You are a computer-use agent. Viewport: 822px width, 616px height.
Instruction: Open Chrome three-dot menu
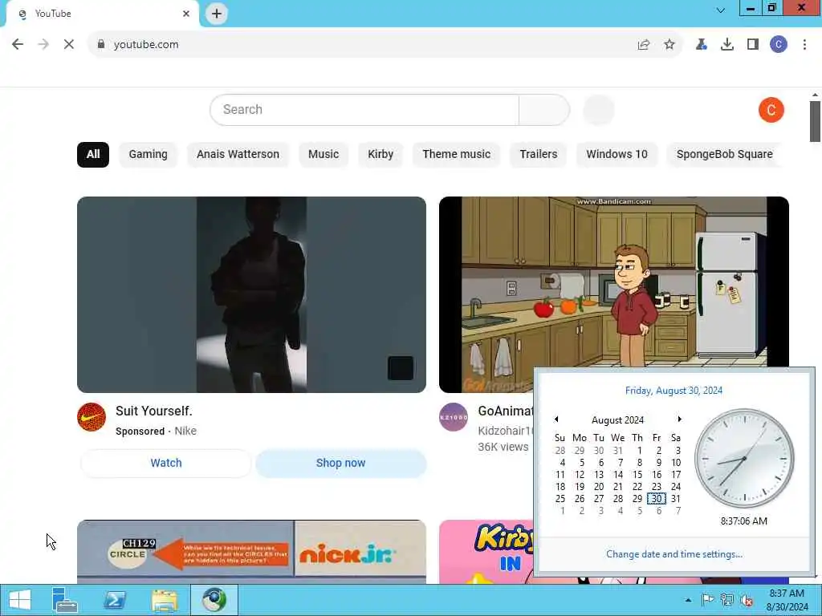point(804,45)
